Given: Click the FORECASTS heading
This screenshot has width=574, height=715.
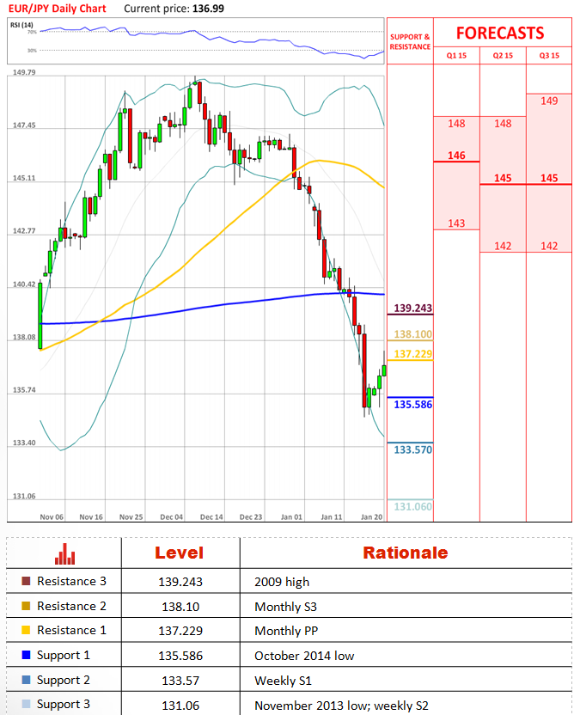Looking at the screenshot, I should [500, 33].
